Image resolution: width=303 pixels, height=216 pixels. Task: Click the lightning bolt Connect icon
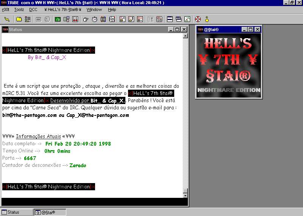7,19
